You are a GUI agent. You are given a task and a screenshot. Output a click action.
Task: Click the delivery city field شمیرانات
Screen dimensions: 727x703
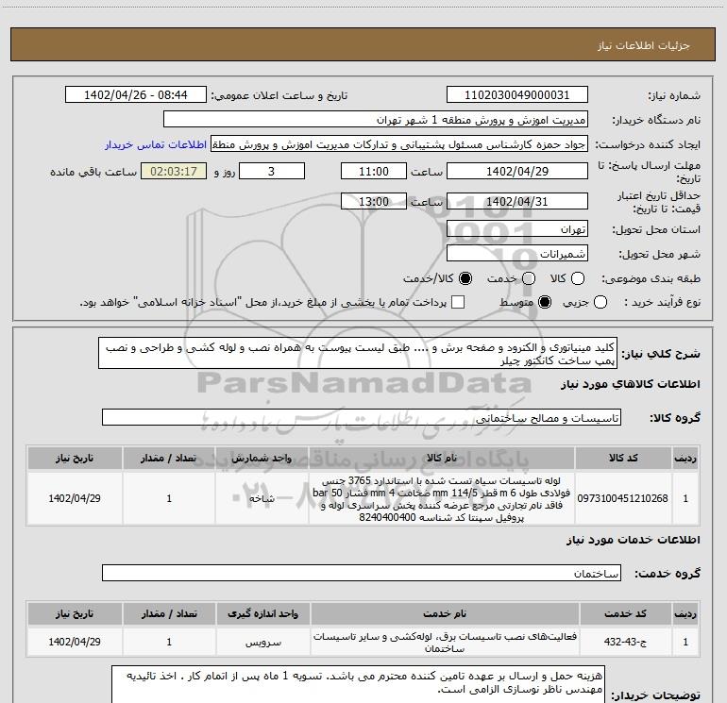(517, 254)
